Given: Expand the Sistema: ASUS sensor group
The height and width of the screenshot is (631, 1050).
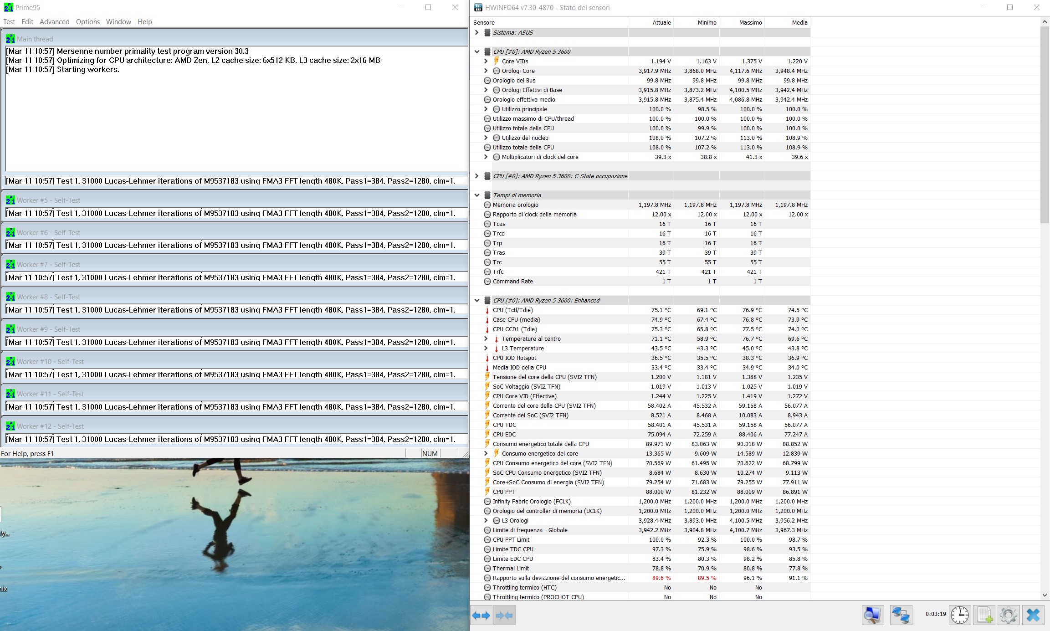Looking at the screenshot, I should [477, 33].
